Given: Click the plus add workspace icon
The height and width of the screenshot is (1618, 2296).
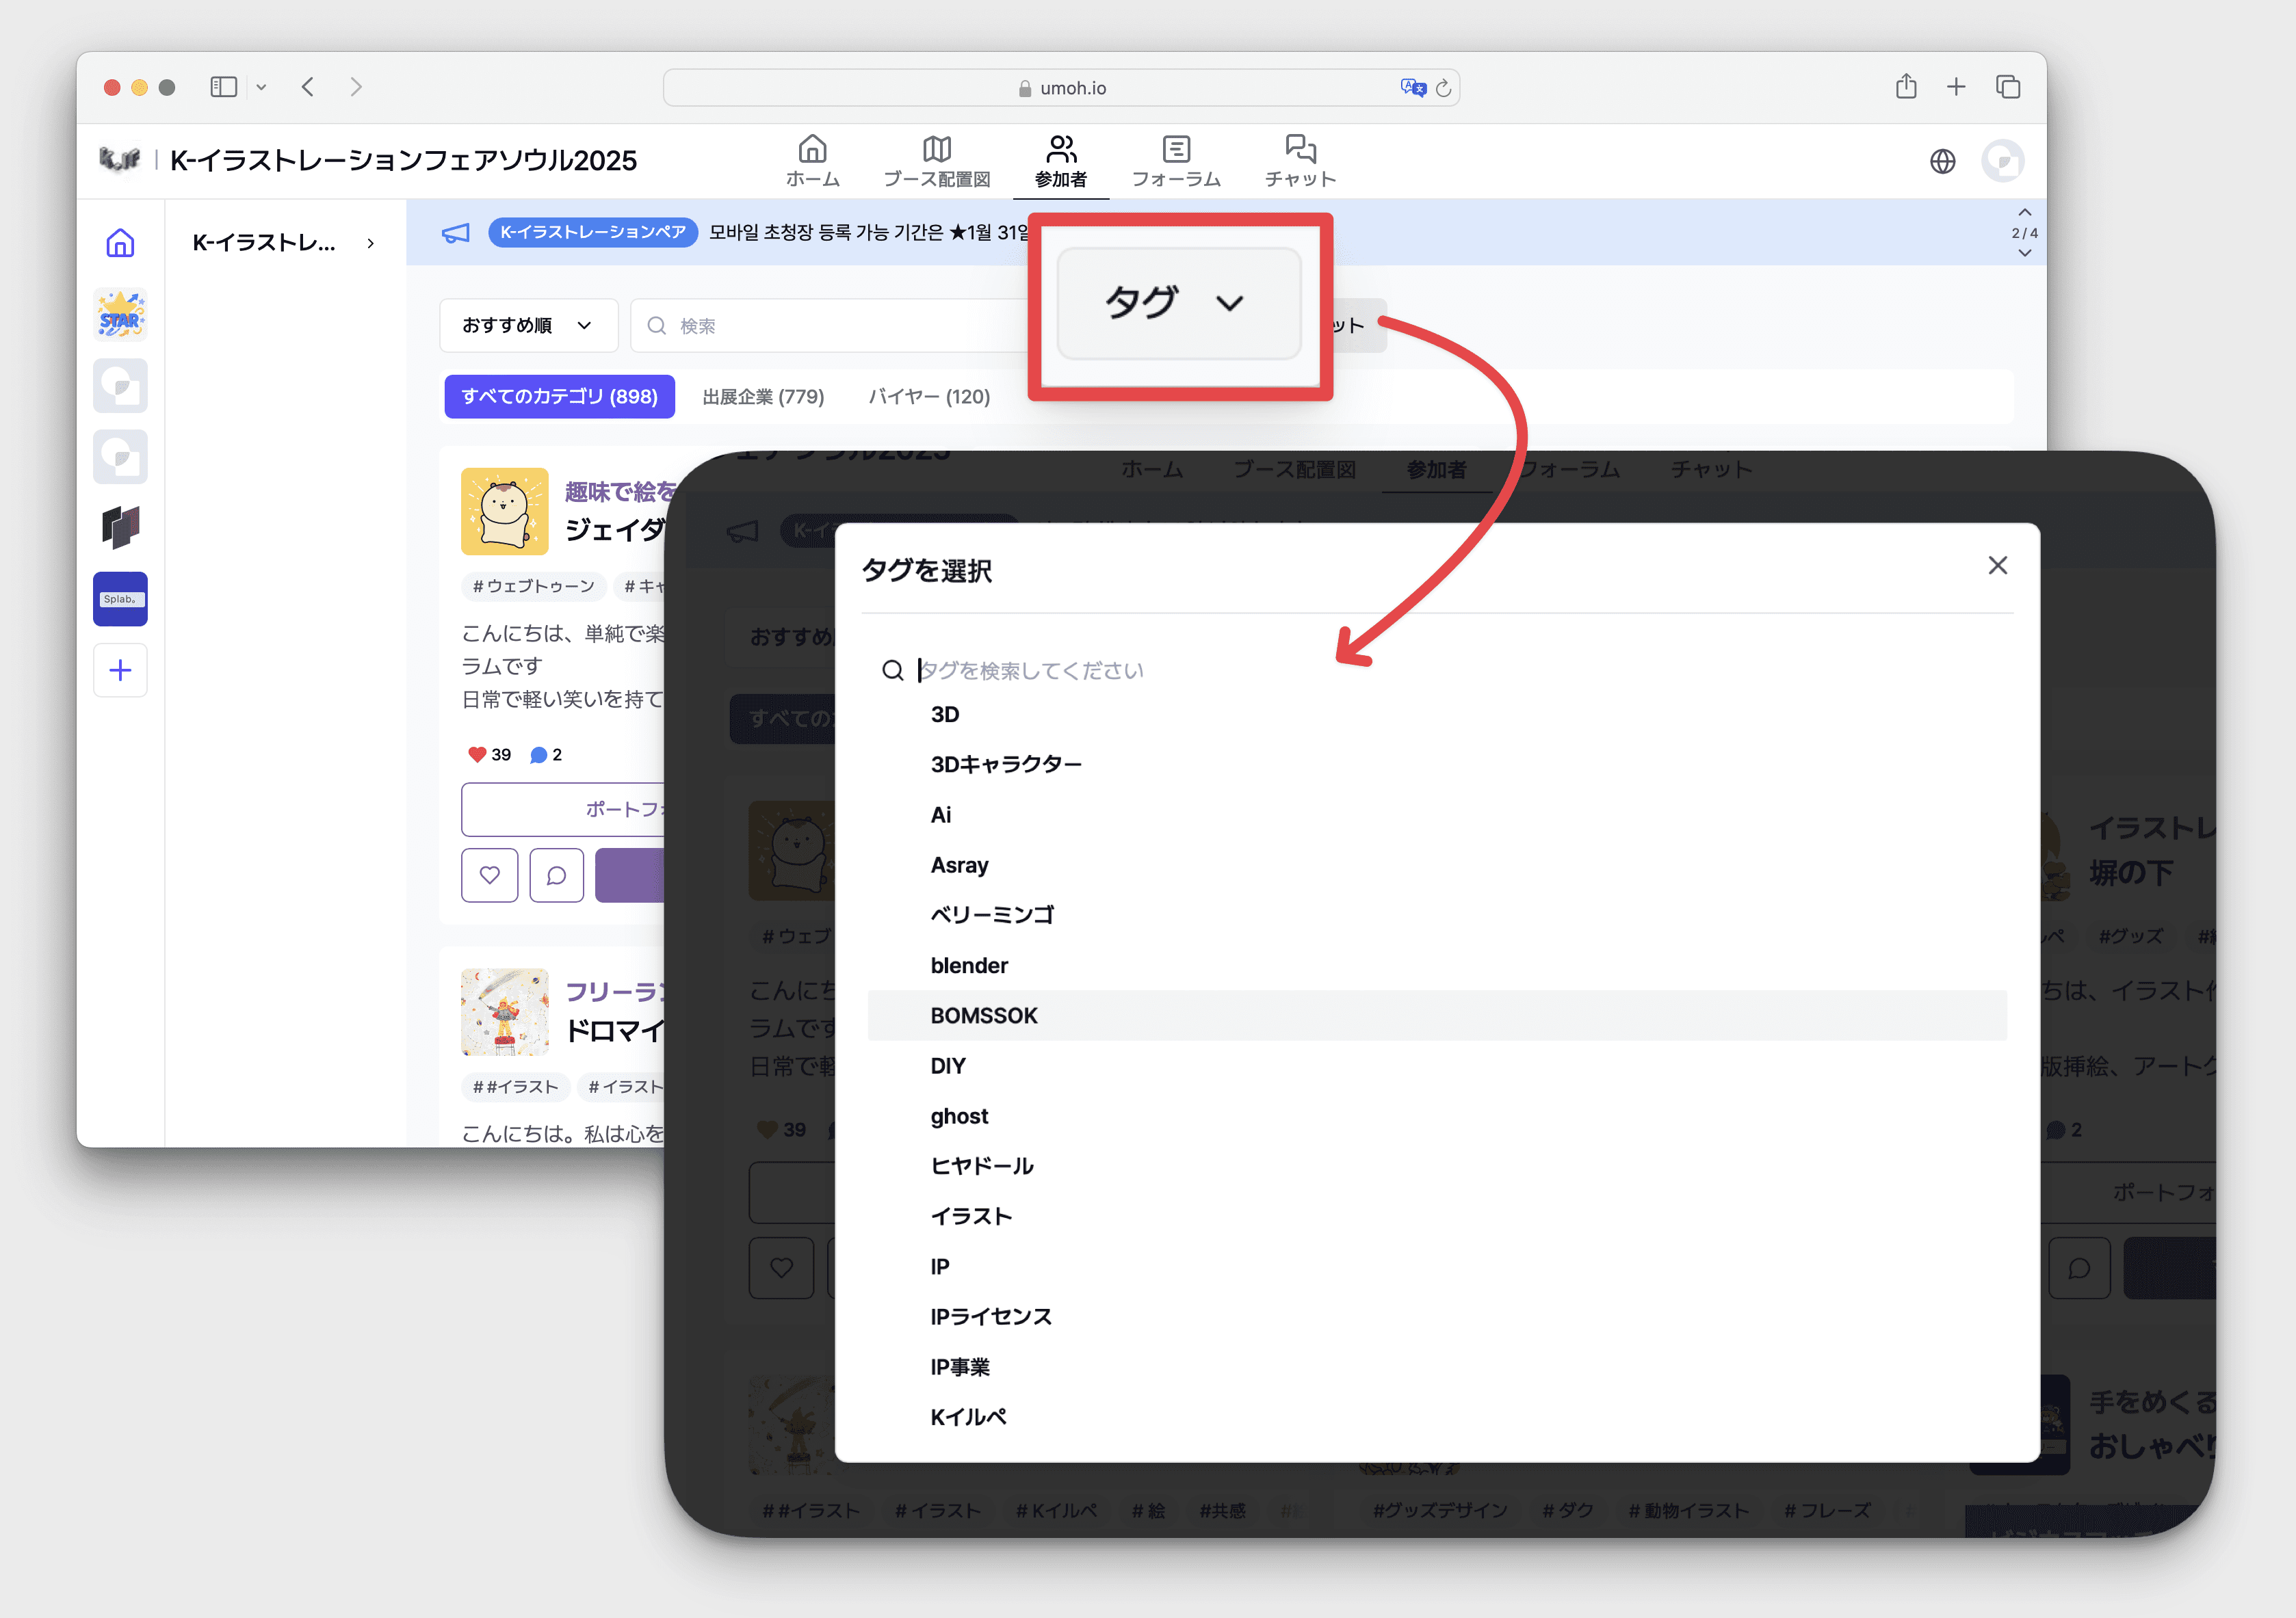Looking at the screenshot, I should coord(120,671).
